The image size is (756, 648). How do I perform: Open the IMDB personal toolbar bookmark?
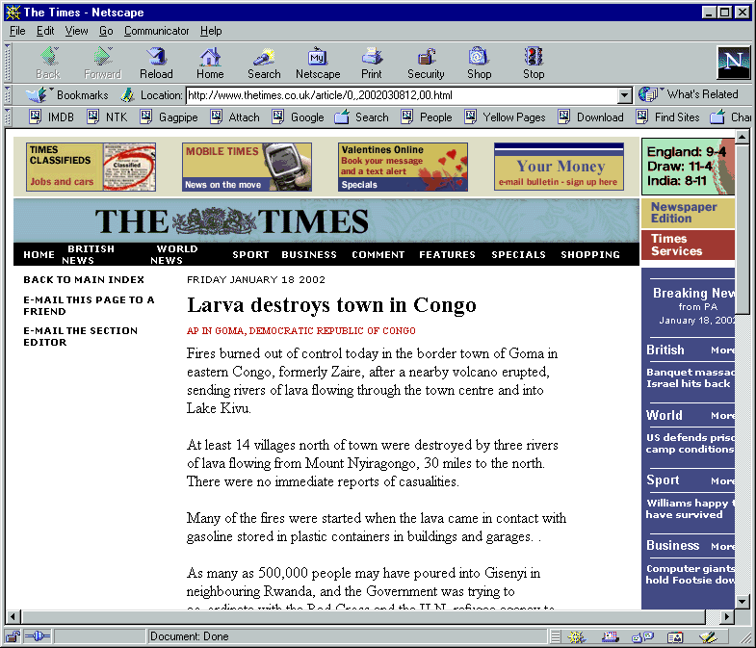52,117
